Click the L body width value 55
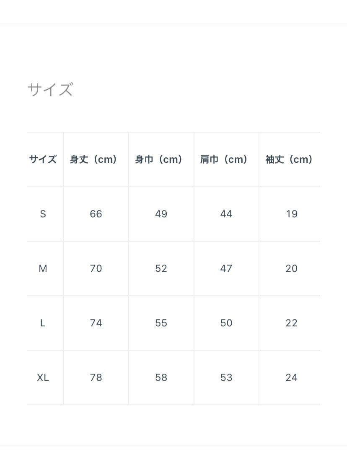Image resolution: width=347 pixels, height=463 pixels. click(x=161, y=323)
